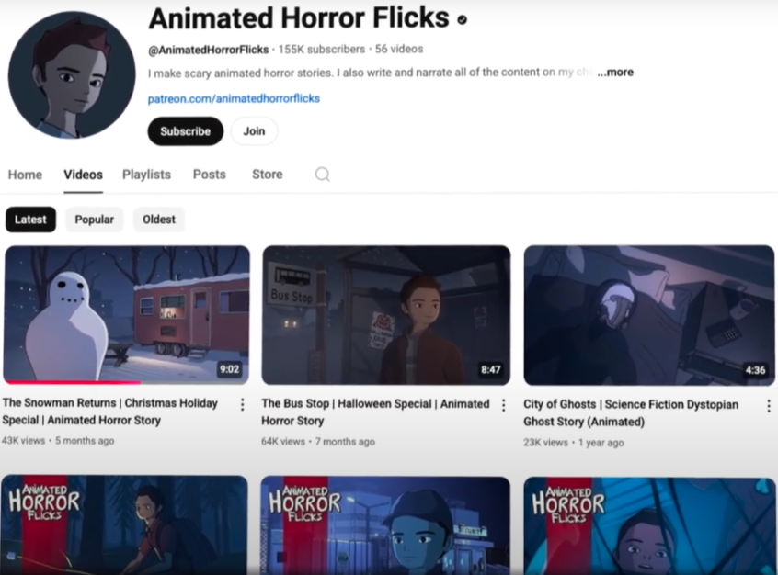Image resolution: width=778 pixels, height=575 pixels.
Task: Switch to the Home tab
Action: 26,175
